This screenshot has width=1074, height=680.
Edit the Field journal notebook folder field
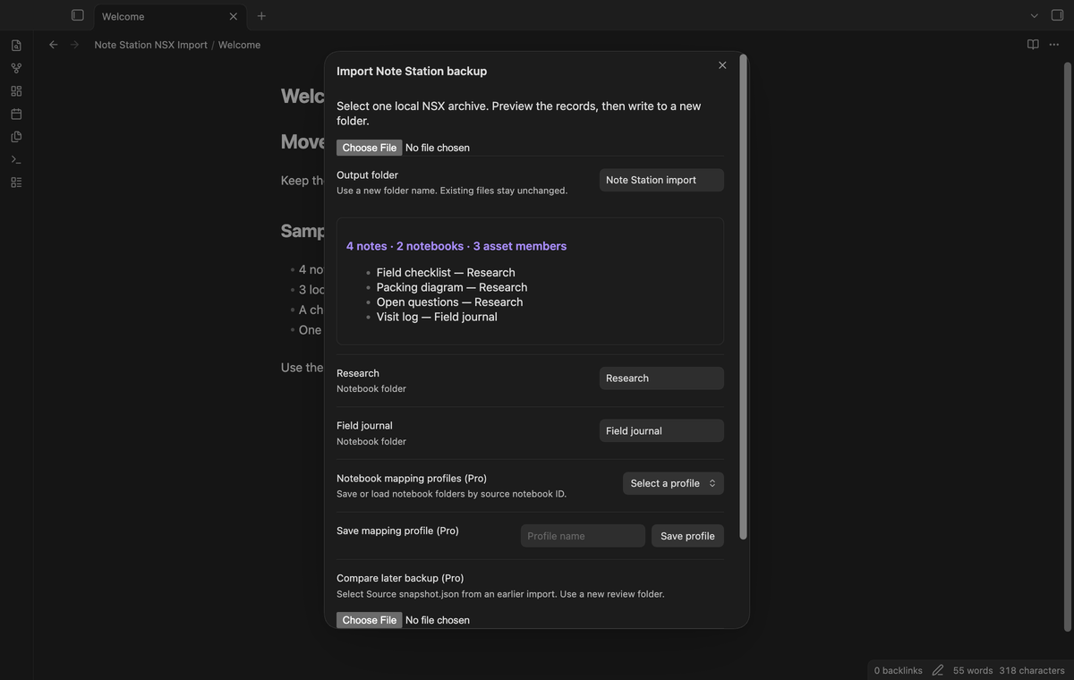661,430
